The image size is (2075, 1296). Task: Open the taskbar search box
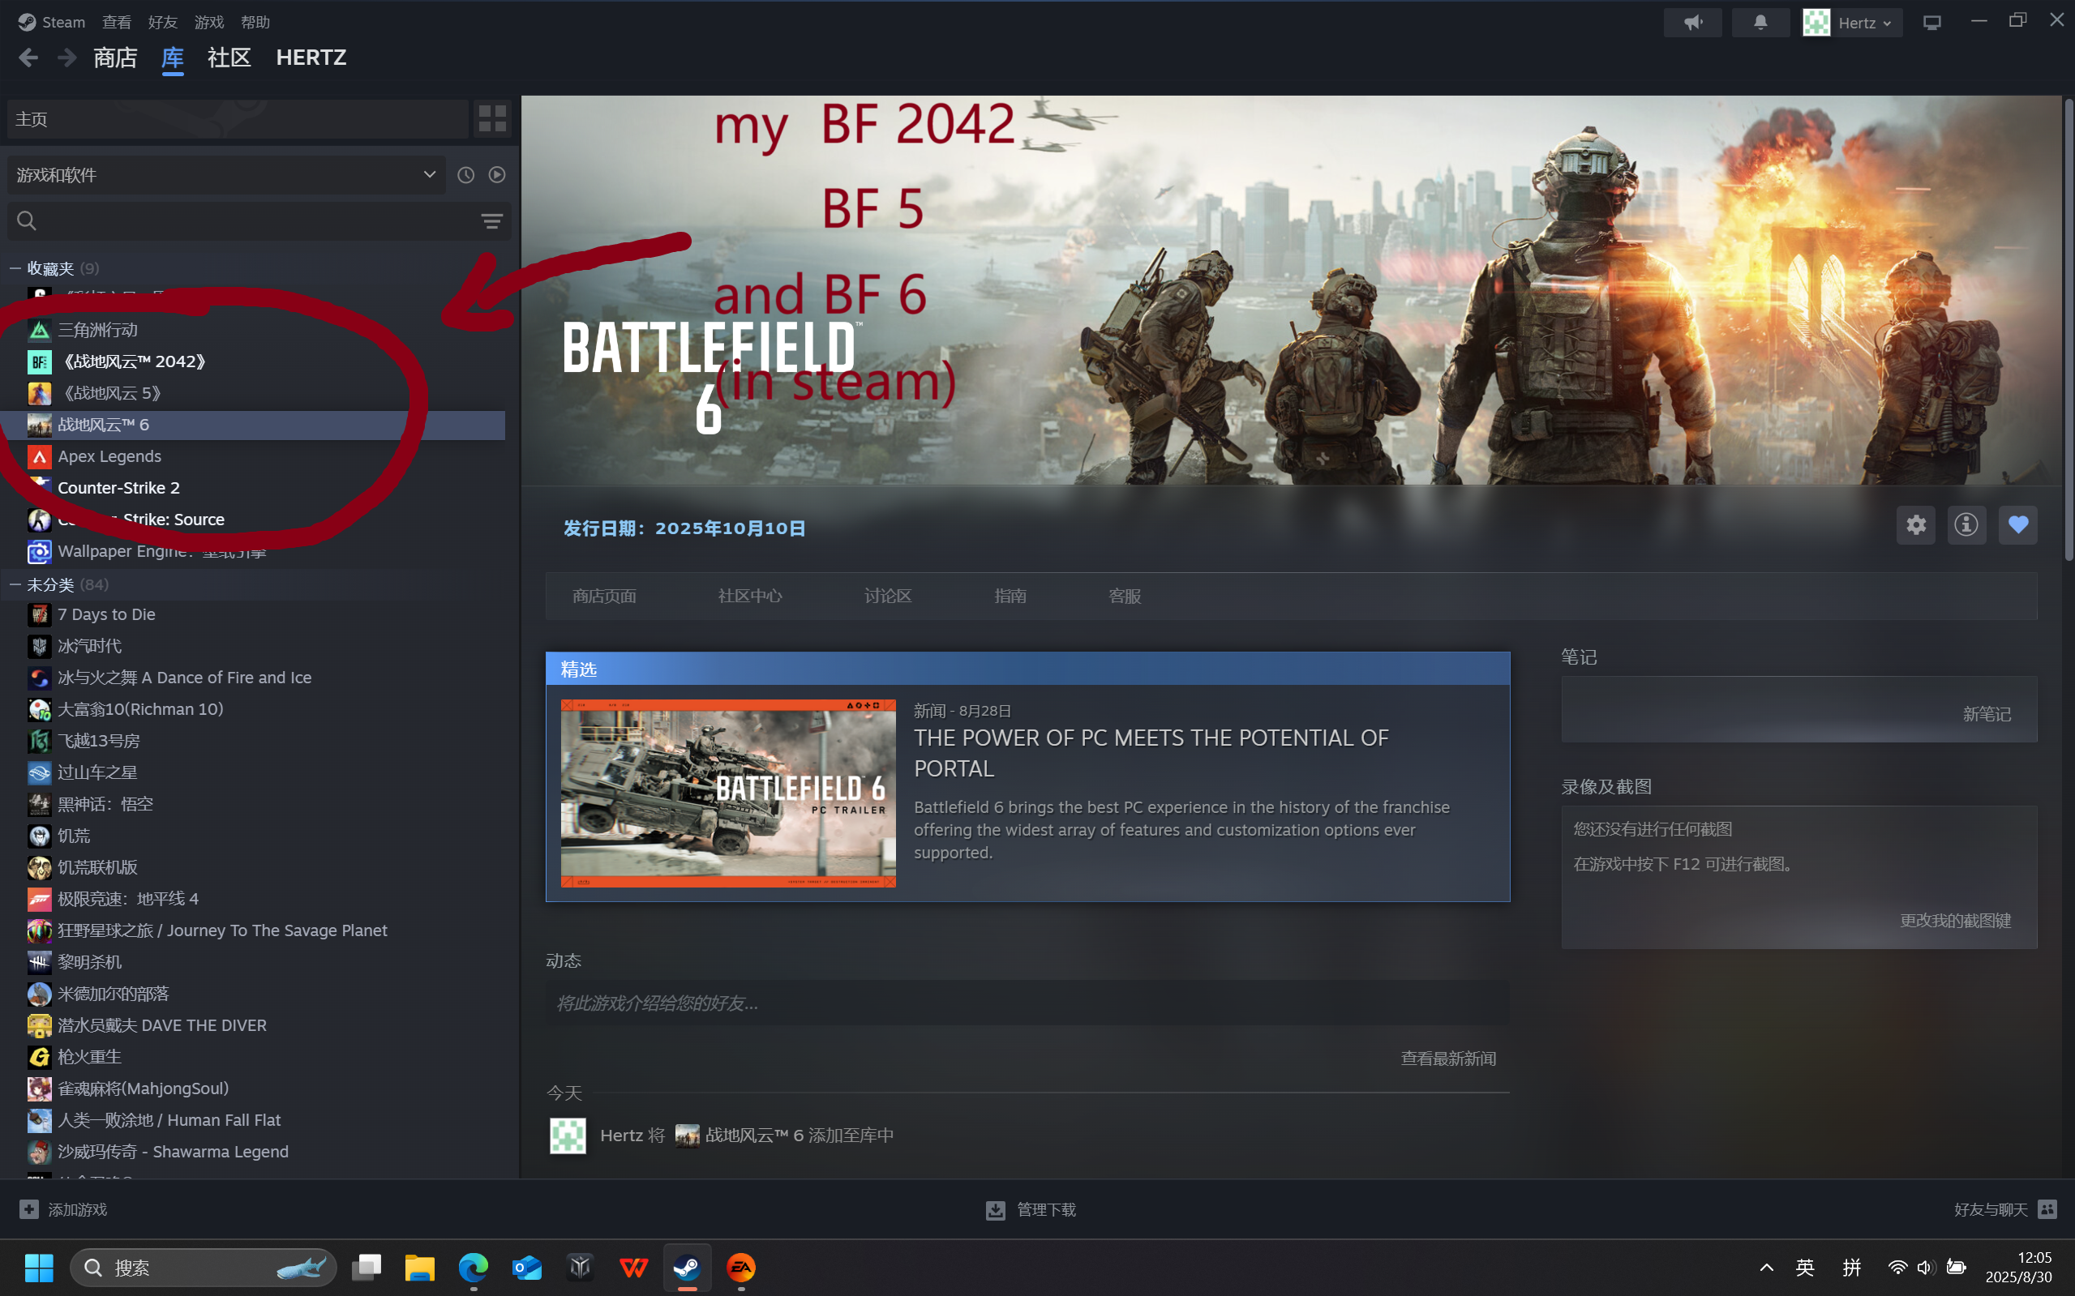pos(204,1267)
